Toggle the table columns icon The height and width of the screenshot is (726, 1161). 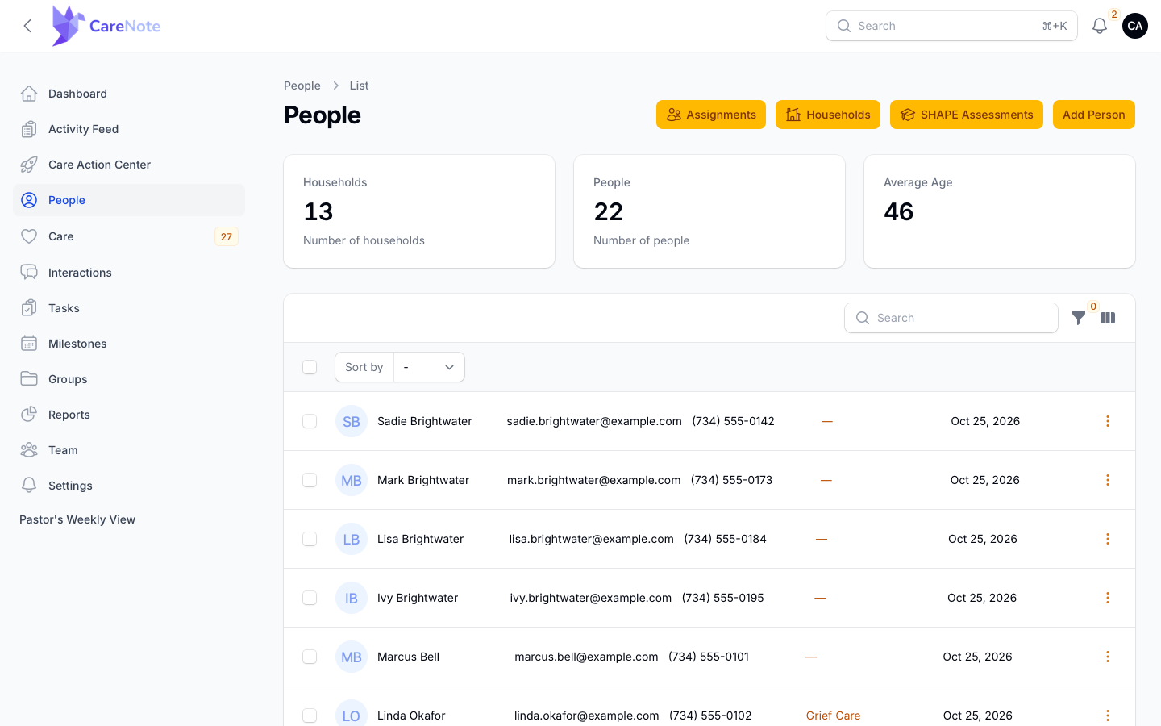(x=1108, y=318)
